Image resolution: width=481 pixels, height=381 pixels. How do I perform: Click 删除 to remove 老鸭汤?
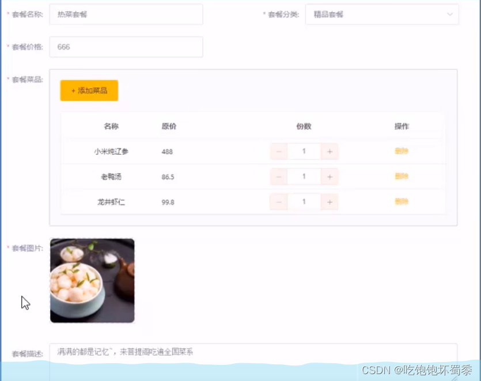pos(400,176)
